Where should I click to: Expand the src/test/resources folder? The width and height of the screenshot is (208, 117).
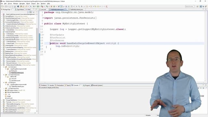[4, 88]
